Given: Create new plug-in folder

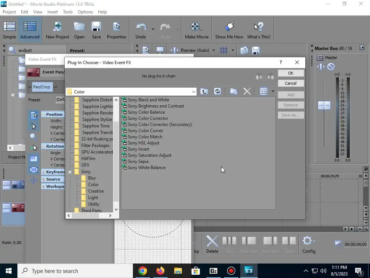Looking at the screenshot, I should (234, 92).
